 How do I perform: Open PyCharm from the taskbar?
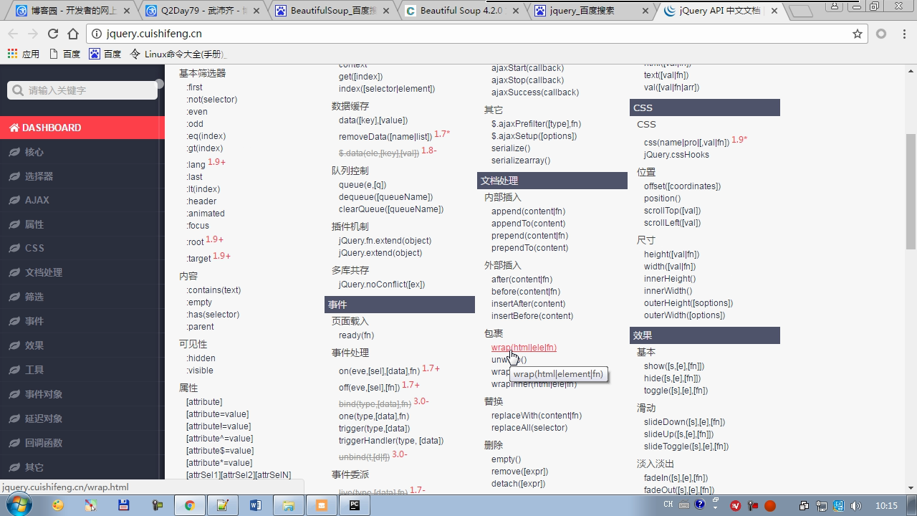tap(354, 505)
